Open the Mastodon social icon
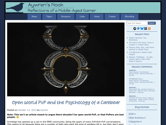Screen dimensions: 166x125 point(138,28)
